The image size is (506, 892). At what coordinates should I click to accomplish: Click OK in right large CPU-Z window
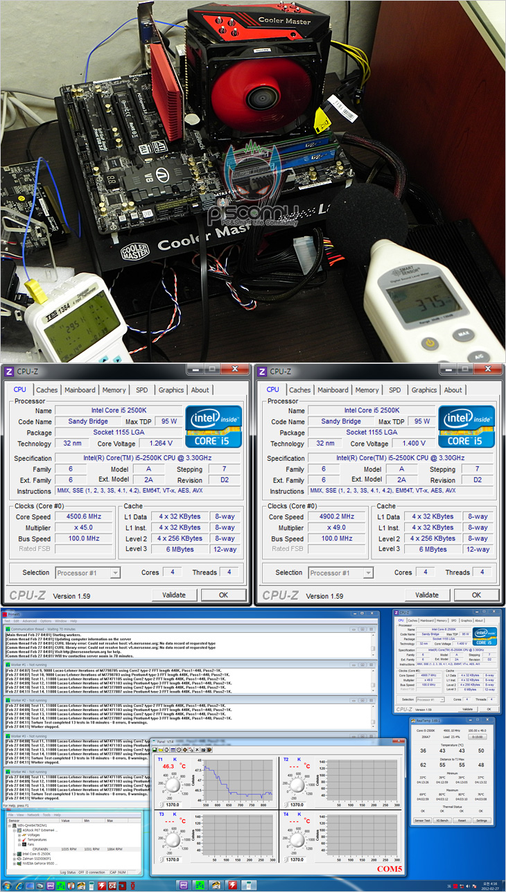coord(476,595)
